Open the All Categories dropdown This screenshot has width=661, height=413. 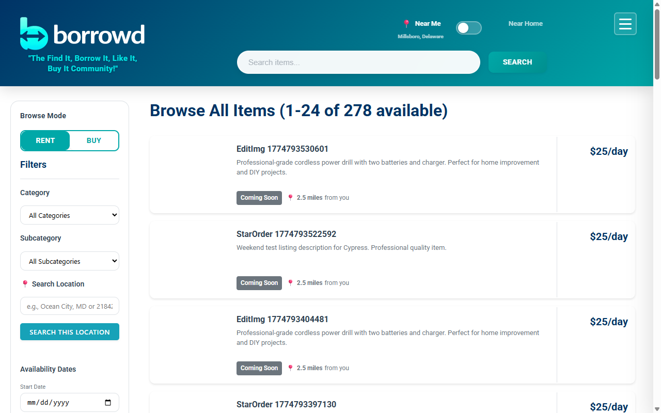point(70,215)
